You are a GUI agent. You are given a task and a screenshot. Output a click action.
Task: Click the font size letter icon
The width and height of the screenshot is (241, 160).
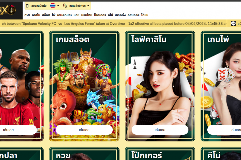[x=65, y=6]
